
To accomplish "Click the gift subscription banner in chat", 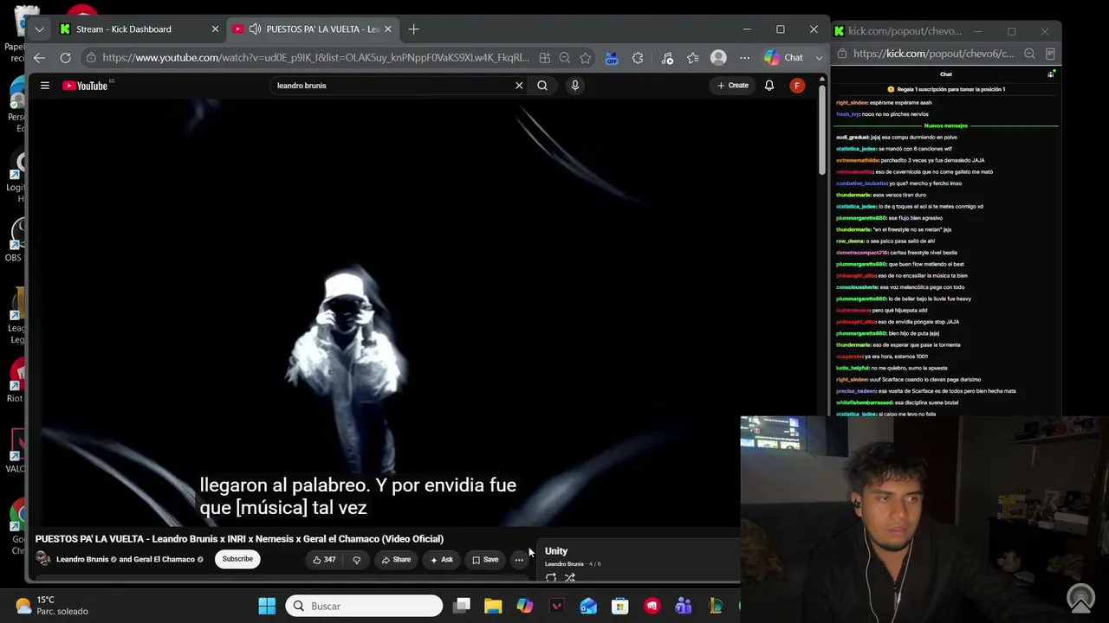I will click(x=946, y=89).
